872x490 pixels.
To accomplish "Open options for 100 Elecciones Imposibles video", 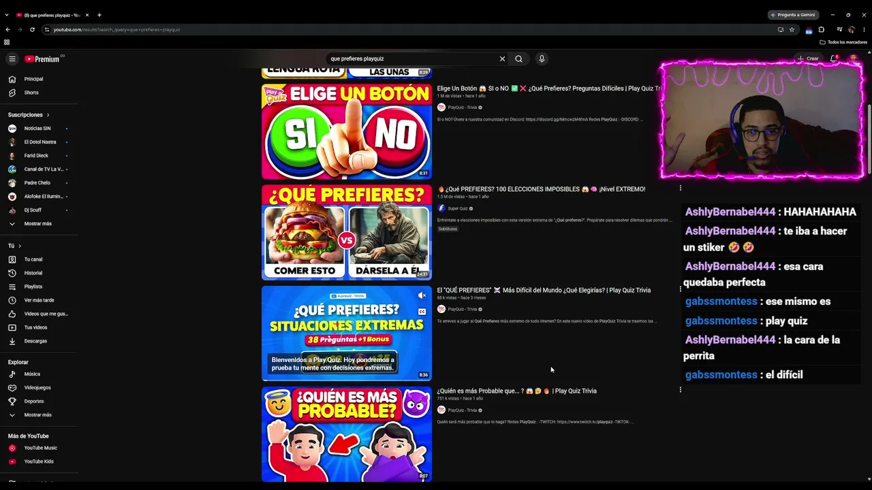I will (x=680, y=189).
